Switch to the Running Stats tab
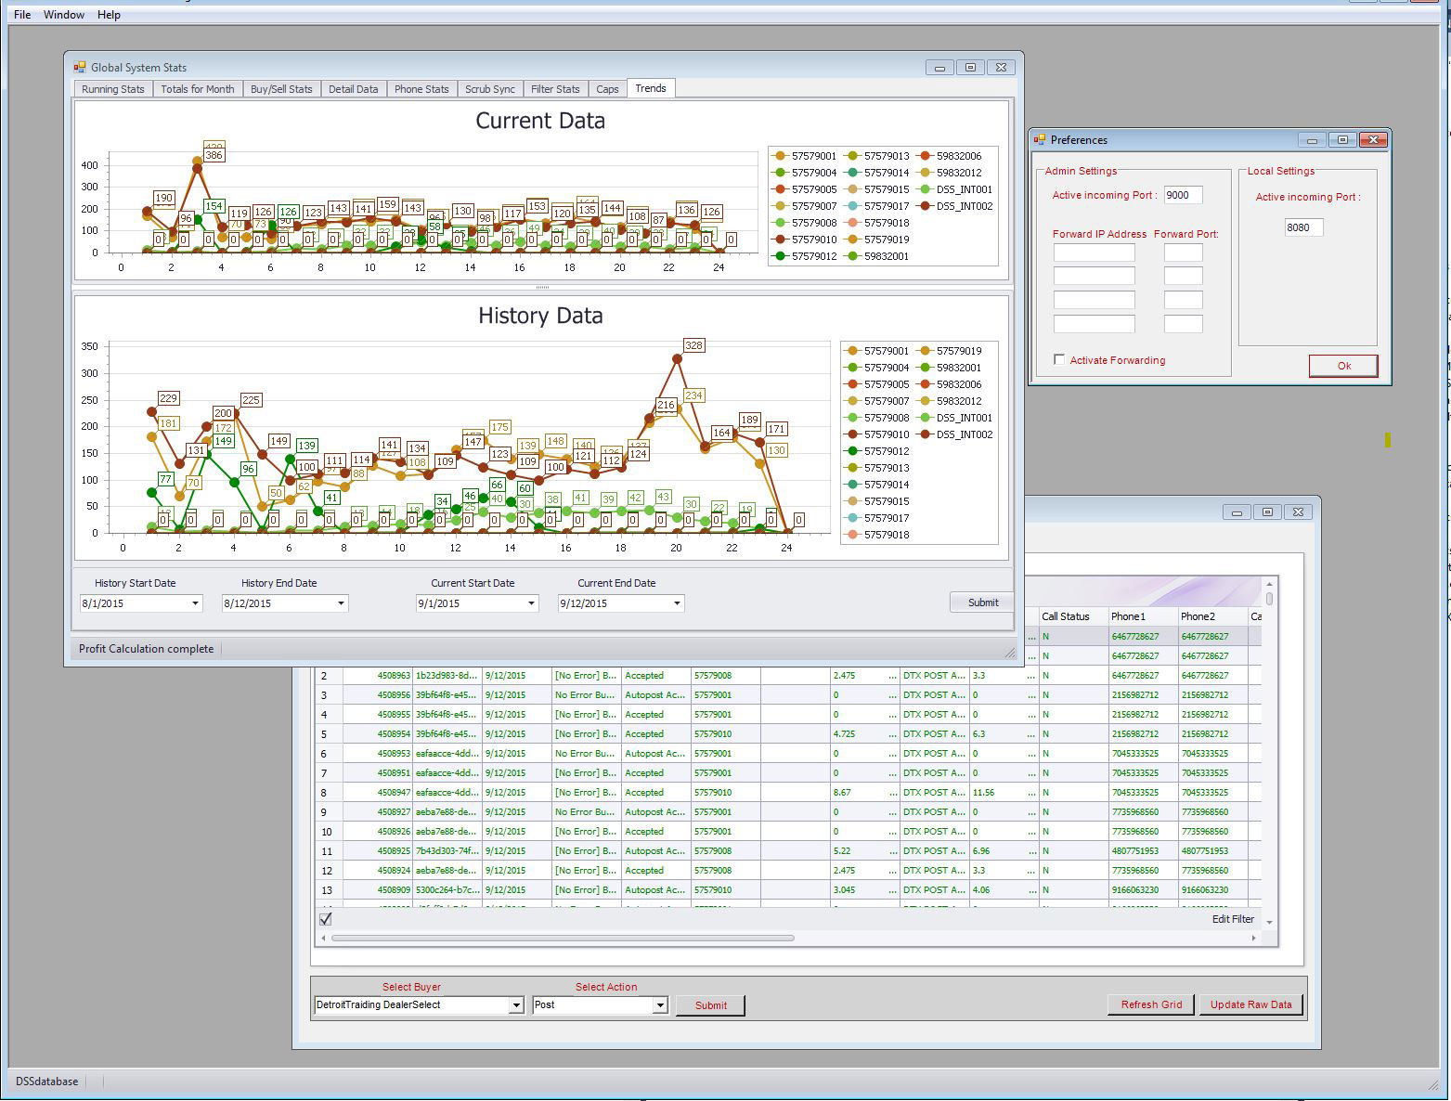 [113, 89]
